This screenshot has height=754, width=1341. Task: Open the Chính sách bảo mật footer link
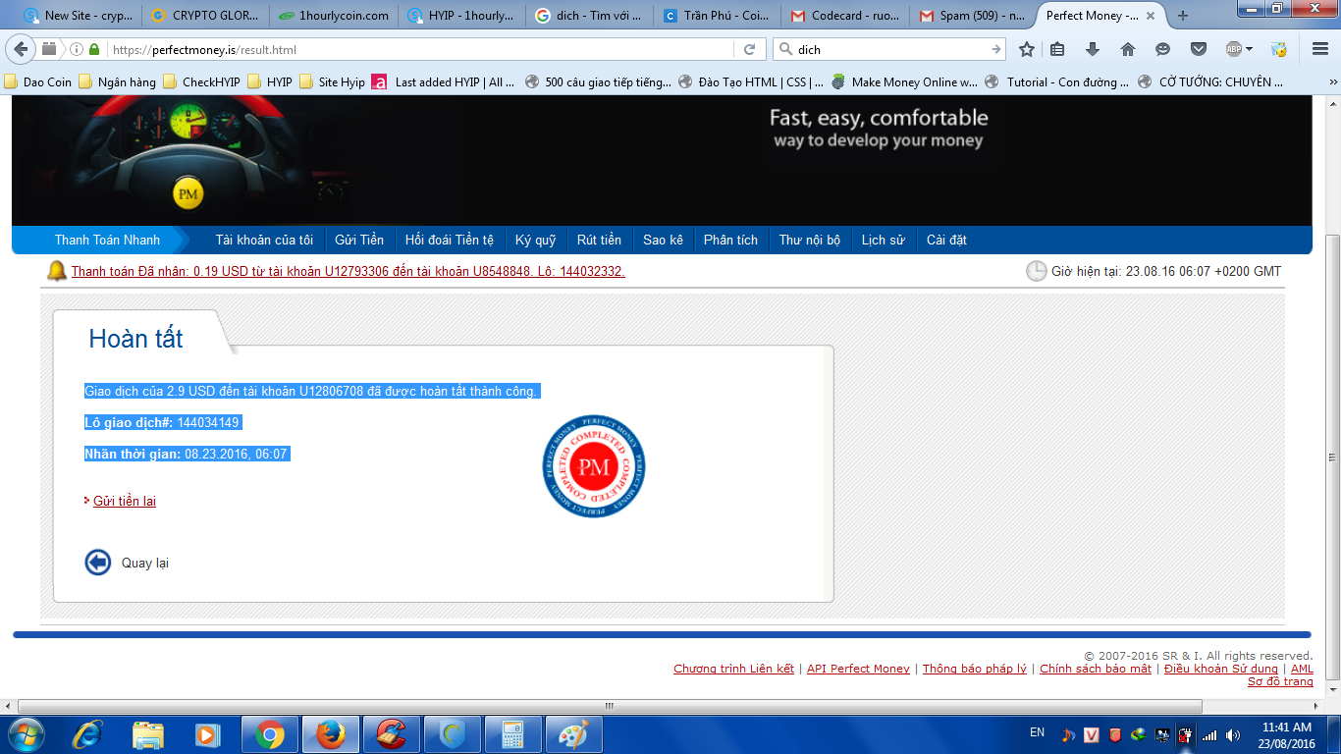1096,669
